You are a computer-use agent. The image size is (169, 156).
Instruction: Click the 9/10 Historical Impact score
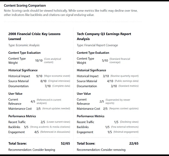(x=38, y=76)
